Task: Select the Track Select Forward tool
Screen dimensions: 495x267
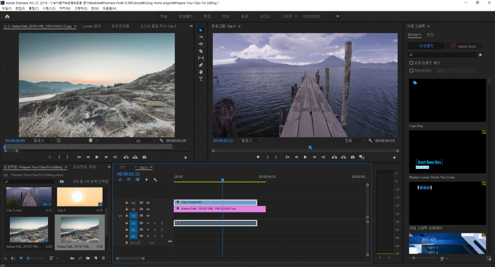Action: [x=201, y=37]
